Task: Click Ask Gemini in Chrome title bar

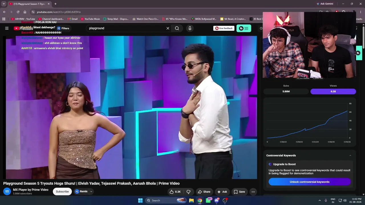Action: tap(325, 4)
